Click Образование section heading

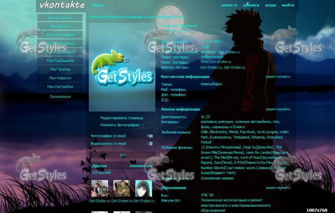pyautogui.click(x=173, y=188)
